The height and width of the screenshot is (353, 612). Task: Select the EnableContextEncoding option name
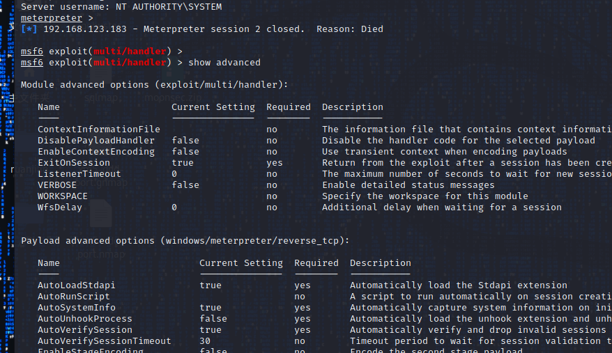tap(96, 151)
